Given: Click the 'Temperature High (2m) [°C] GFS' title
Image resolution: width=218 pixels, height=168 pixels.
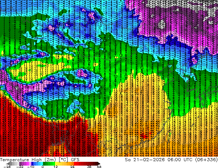Looking at the screenshot, I should tap(40, 159).
